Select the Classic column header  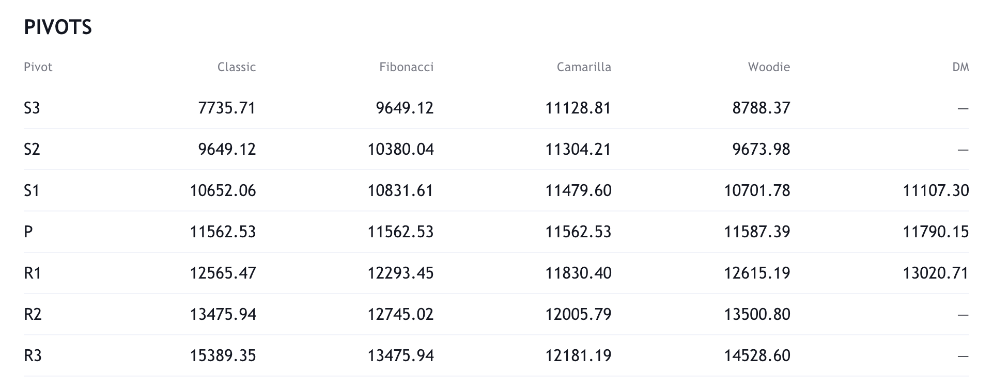236,67
